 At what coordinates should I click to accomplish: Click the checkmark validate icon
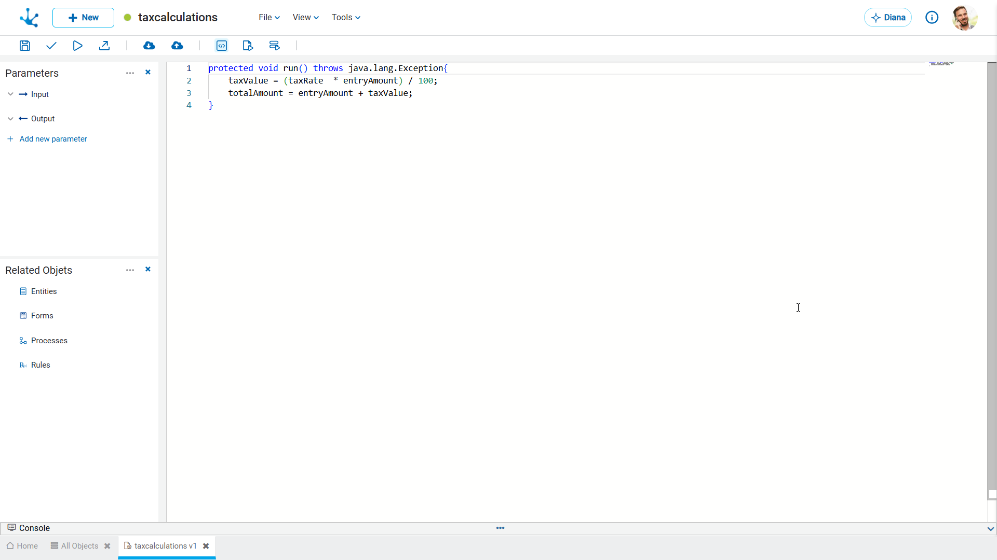(51, 46)
